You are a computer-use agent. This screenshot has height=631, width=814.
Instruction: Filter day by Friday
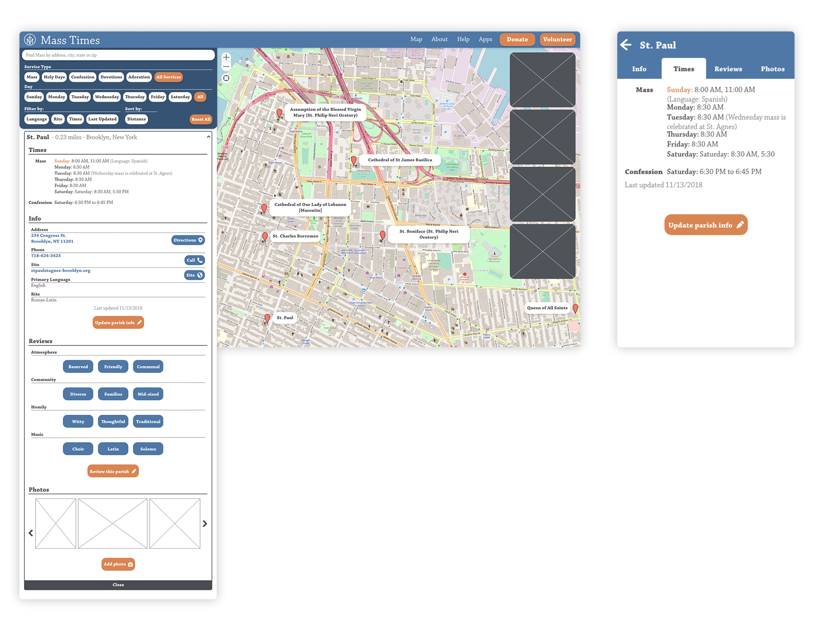(x=158, y=97)
